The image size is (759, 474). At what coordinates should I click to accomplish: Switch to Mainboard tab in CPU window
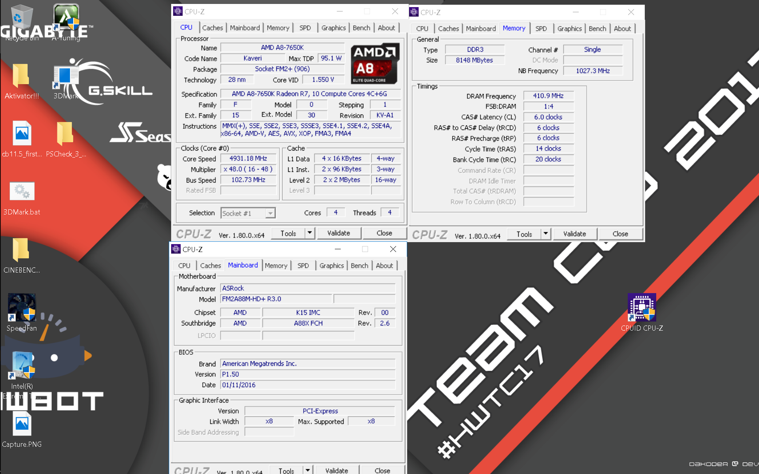245,28
